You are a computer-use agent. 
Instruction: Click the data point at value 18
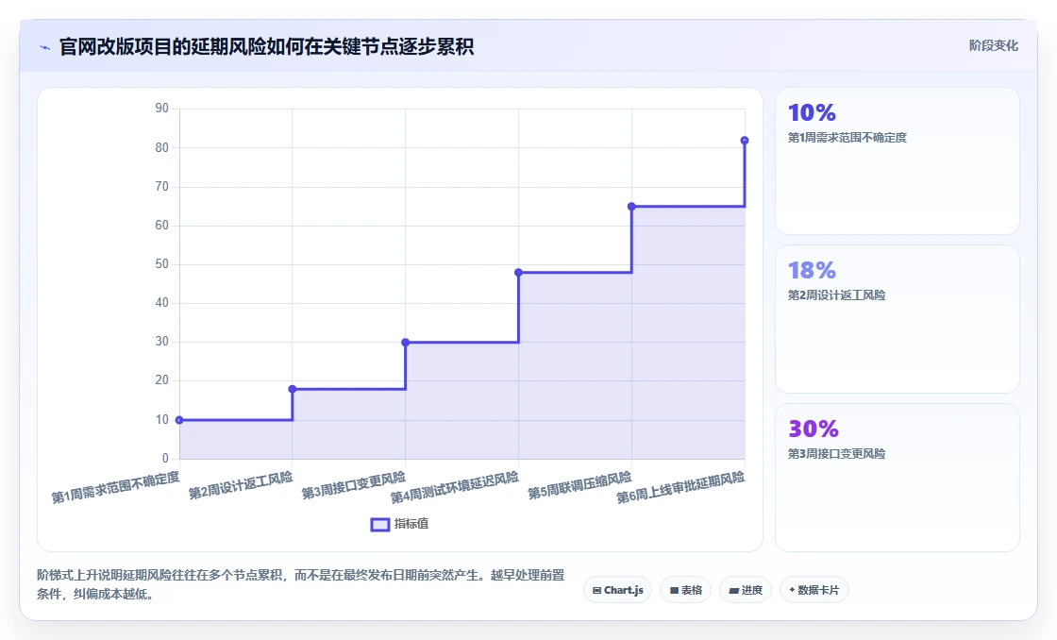pyautogui.click(x=293, y=389)
